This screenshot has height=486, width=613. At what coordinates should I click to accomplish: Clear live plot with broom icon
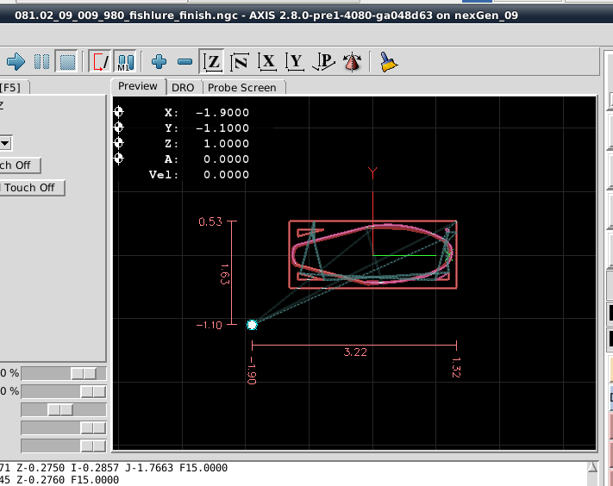pyautogui.click(x=387, y=61)
